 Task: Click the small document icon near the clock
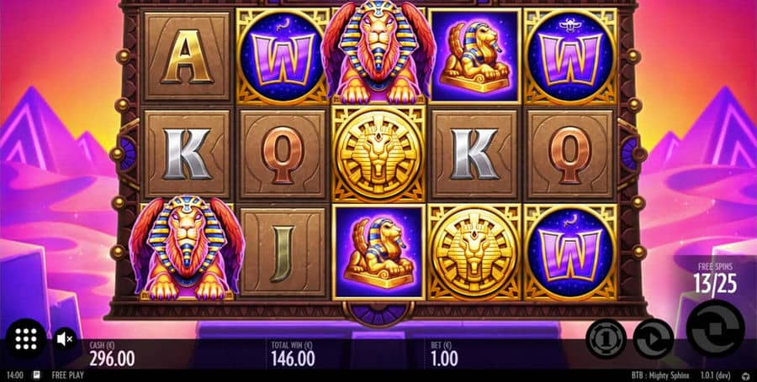(x=36, y=375)
